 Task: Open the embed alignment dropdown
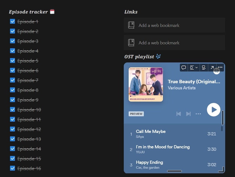point(194,67)
